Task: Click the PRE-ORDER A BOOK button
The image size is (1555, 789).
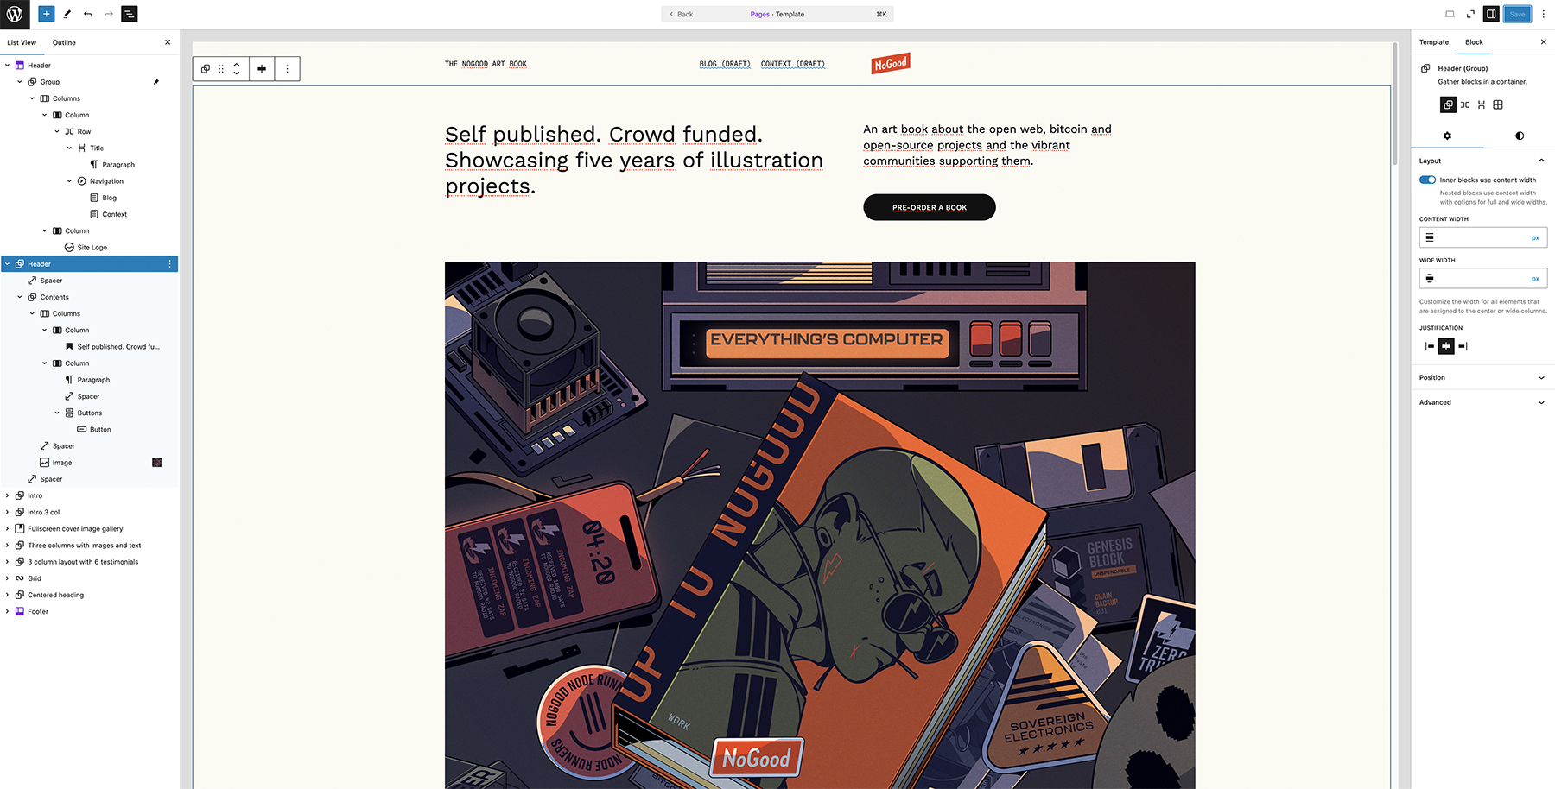Action: point(930,207)
